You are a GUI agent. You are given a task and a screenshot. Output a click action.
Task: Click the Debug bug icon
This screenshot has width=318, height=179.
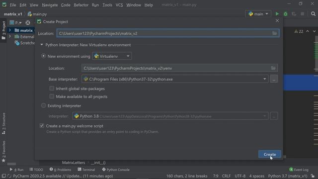[x=285, y=14]
